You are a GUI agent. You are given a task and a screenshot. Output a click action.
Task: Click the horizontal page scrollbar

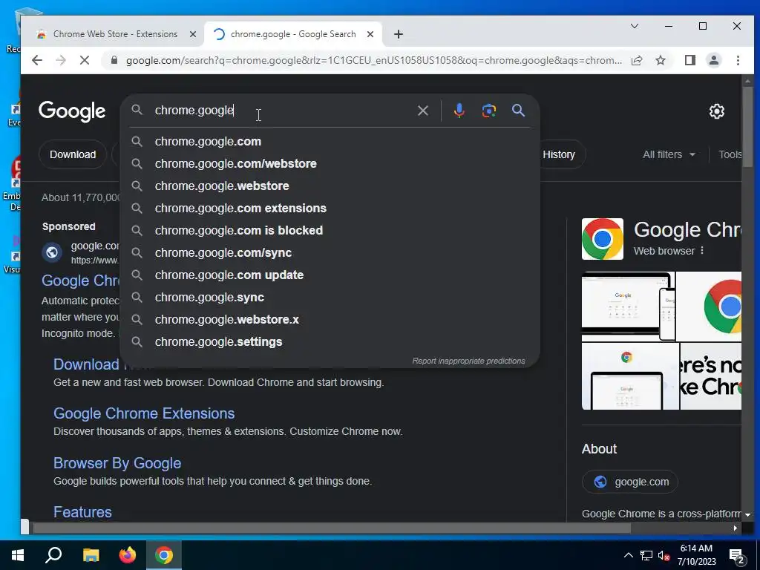[x=332, y=528]
